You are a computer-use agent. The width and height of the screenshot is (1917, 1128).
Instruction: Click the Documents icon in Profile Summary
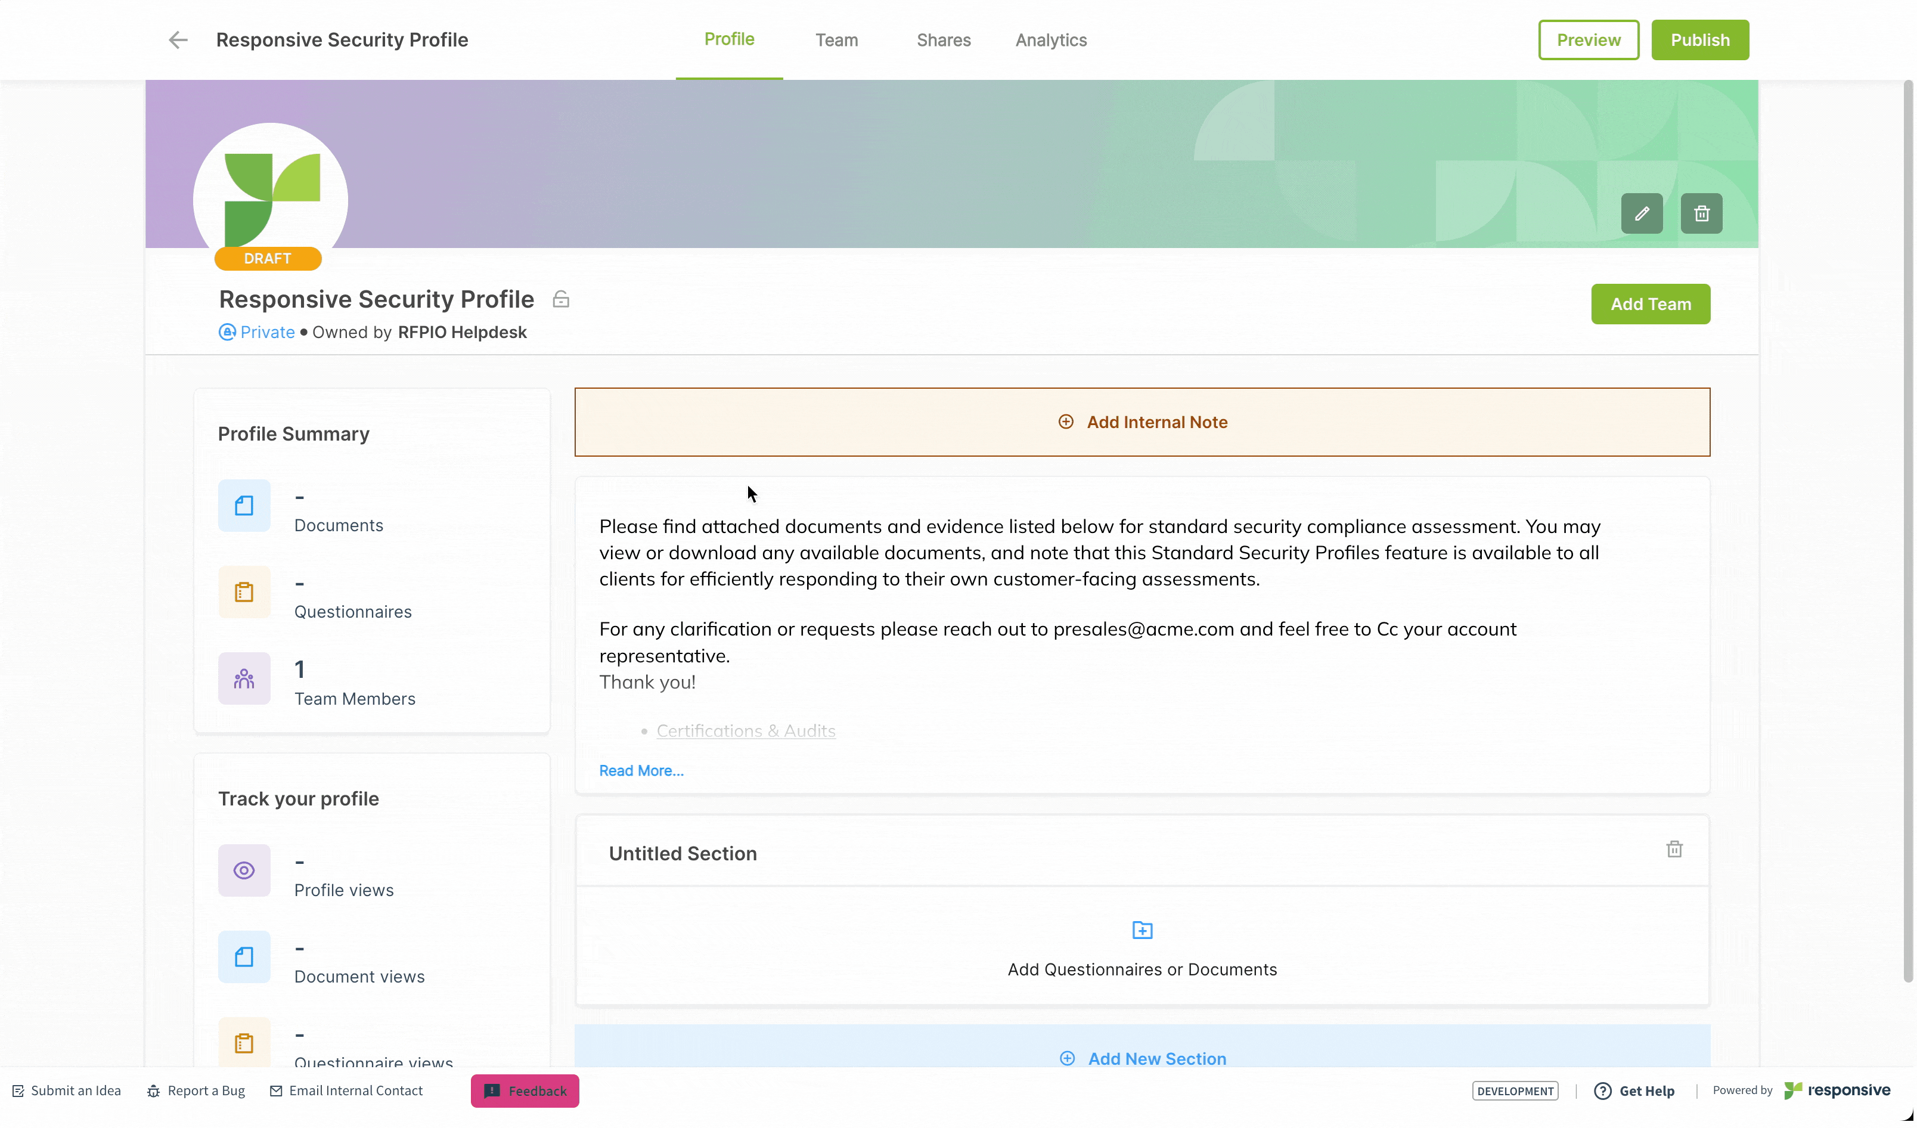point(244,506)
